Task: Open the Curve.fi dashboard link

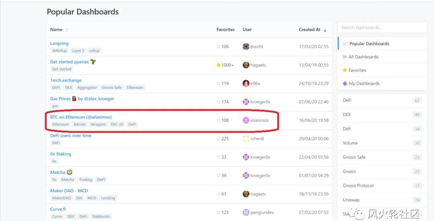Action: [58, 209]
